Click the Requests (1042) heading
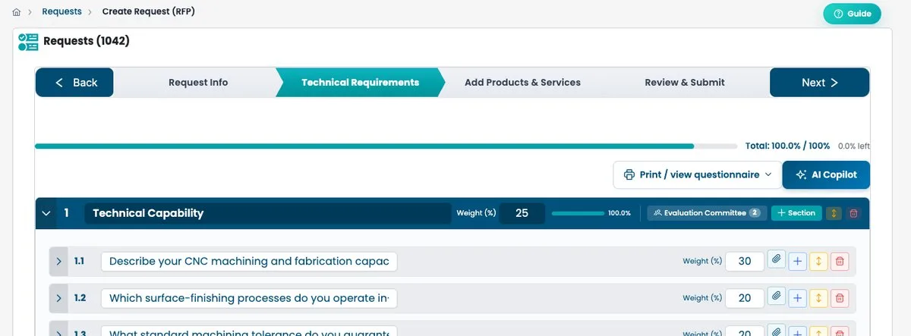The image size is (911, 336). [87, 41]
